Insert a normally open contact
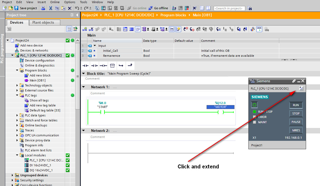This screenshot has height=186, width=320. click(86, 65)
